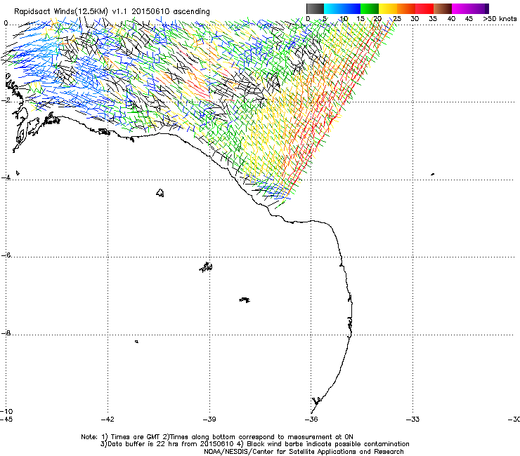Image resolution: width=520 pixels, height=456 pixels.
Task: Click the '-42' longitude axis label
Action: [108, 419]
